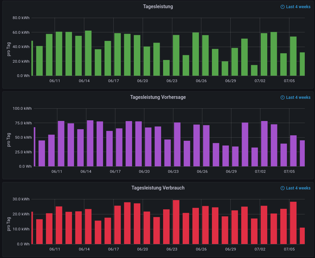This screenshot has height=258, width=315.
Task: Click the shortest green bar just before 07/02
Action: click(x=254, y=71)
